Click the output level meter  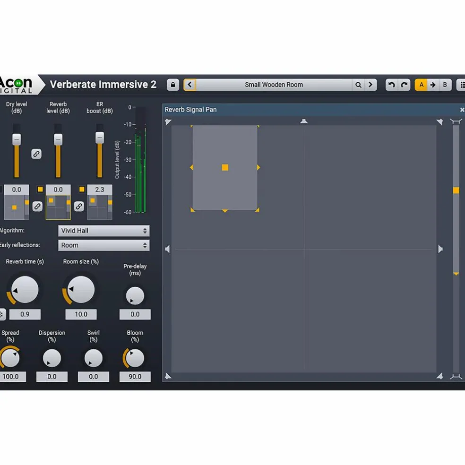coord(140,160)
